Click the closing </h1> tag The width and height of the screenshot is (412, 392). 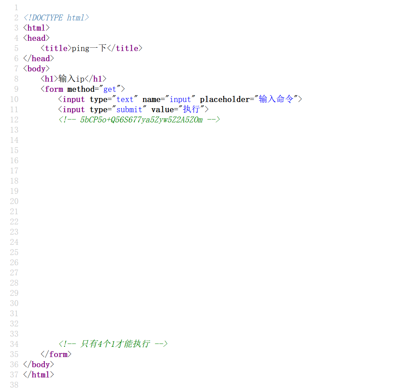(96, 79)
